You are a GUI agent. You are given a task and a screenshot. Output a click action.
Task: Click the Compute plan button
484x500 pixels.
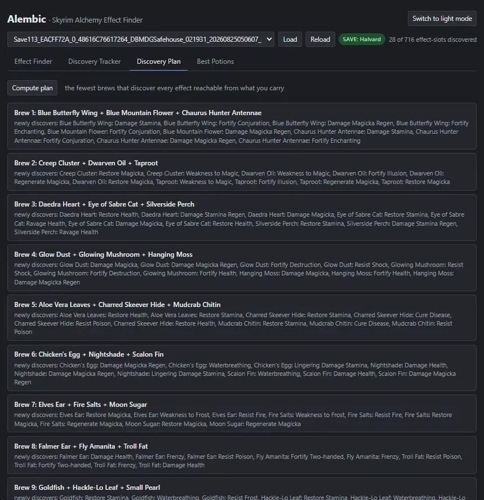click(x=32, y=88)
